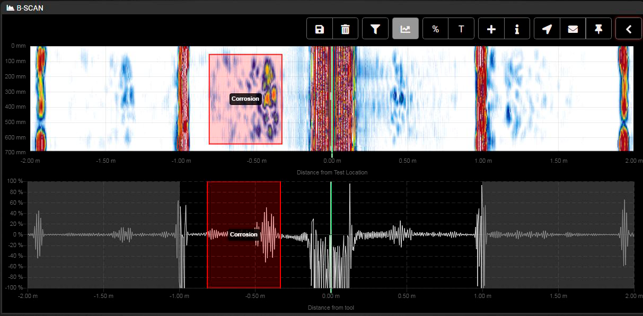Open the signal filter options

point(375,28)
